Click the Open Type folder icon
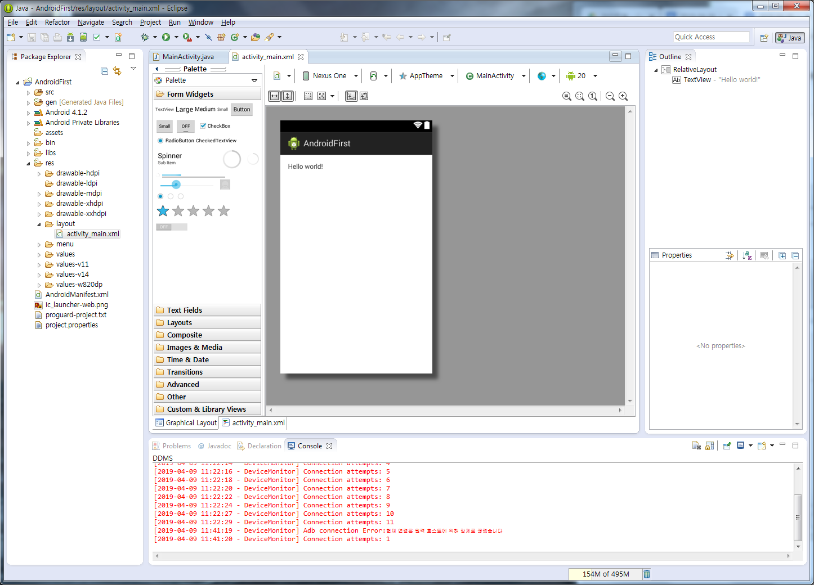The width and height of the screenshot is (814, 585). click(256, 37)
